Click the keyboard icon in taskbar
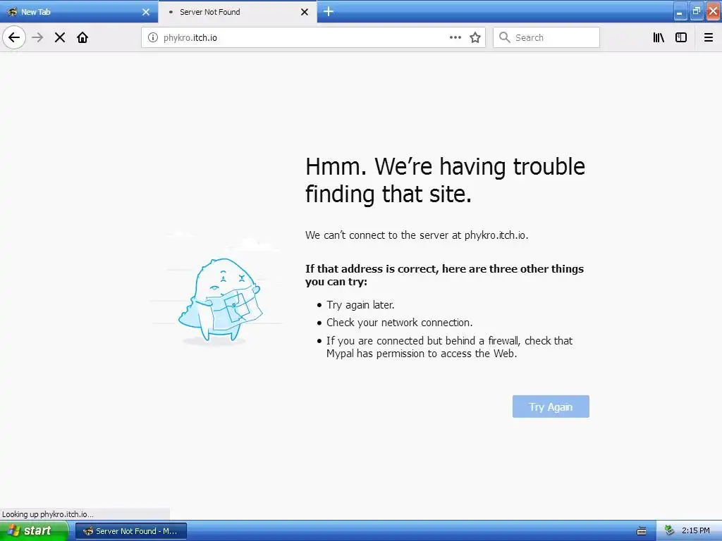Viewport: 722px width, 541px height. pos(642,531)
